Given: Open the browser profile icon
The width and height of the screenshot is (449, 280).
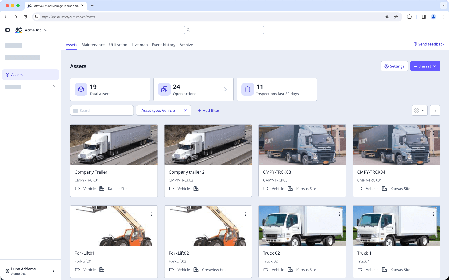Looking at the screenshot, I should (433, 17).
